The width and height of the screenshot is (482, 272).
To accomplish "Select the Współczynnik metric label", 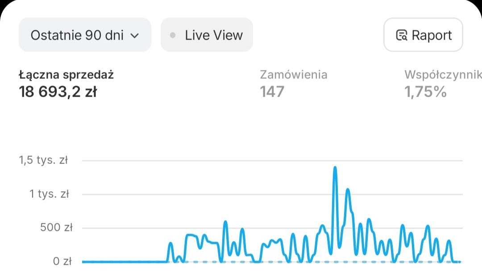I will 442,75.
